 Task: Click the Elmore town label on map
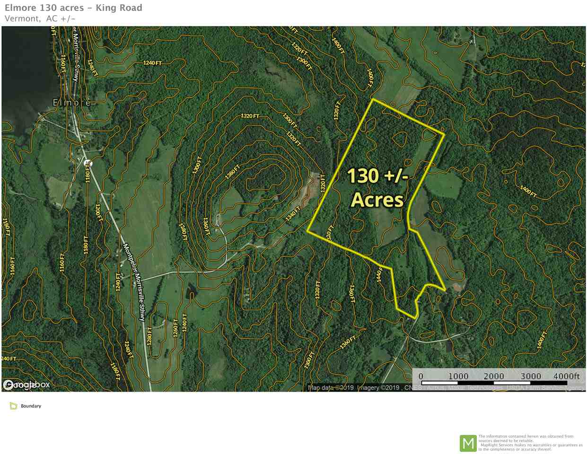point(71,102)
